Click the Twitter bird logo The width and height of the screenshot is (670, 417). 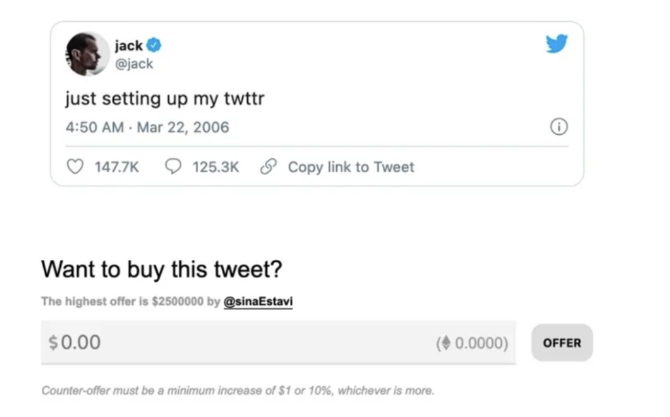pos(556,44)
